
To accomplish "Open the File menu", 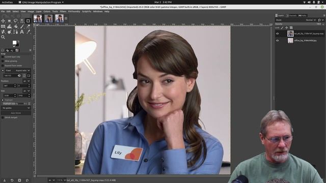I will click(3, 12).
